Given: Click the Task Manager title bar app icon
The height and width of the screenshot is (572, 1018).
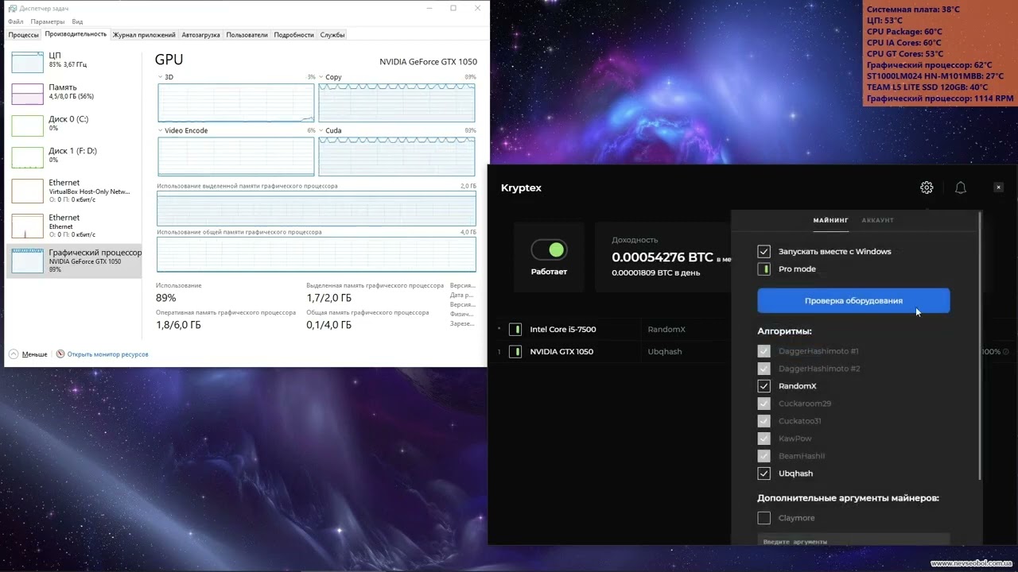Looking at the screenshot, I should 13,8.
